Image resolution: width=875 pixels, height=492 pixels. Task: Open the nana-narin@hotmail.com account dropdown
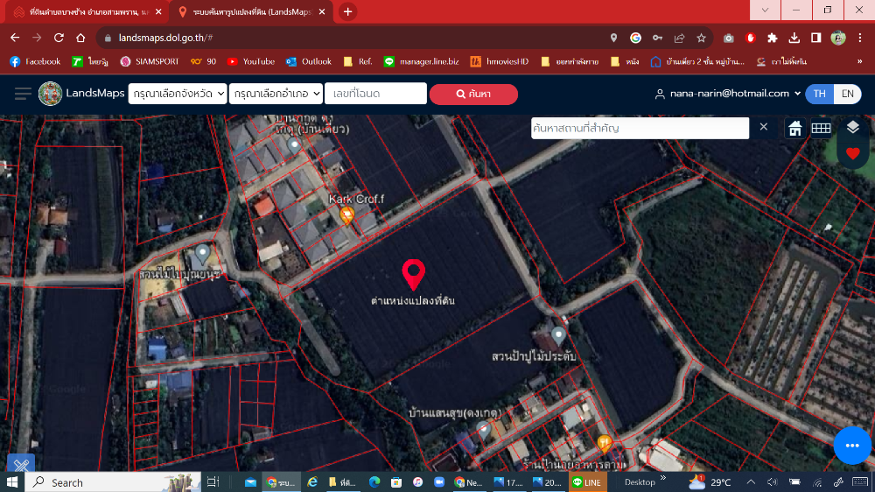(x=729, y=94)
